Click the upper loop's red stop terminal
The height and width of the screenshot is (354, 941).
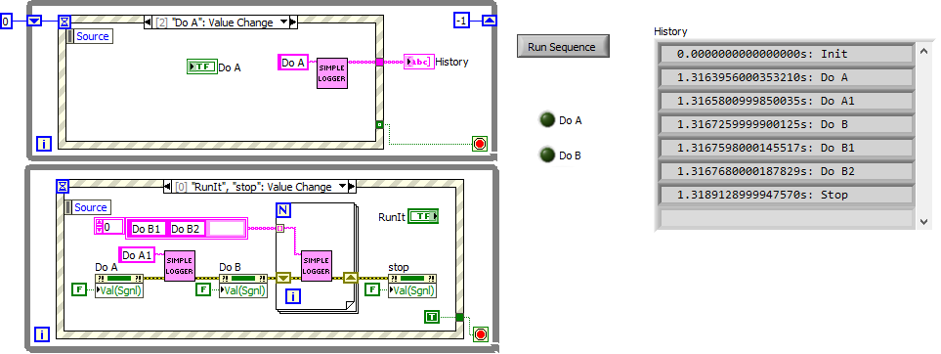[480, 144]
